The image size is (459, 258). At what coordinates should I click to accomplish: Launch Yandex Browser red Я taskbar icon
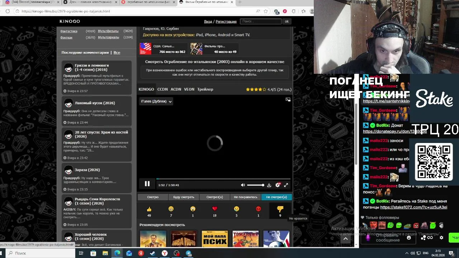(141, 253)
